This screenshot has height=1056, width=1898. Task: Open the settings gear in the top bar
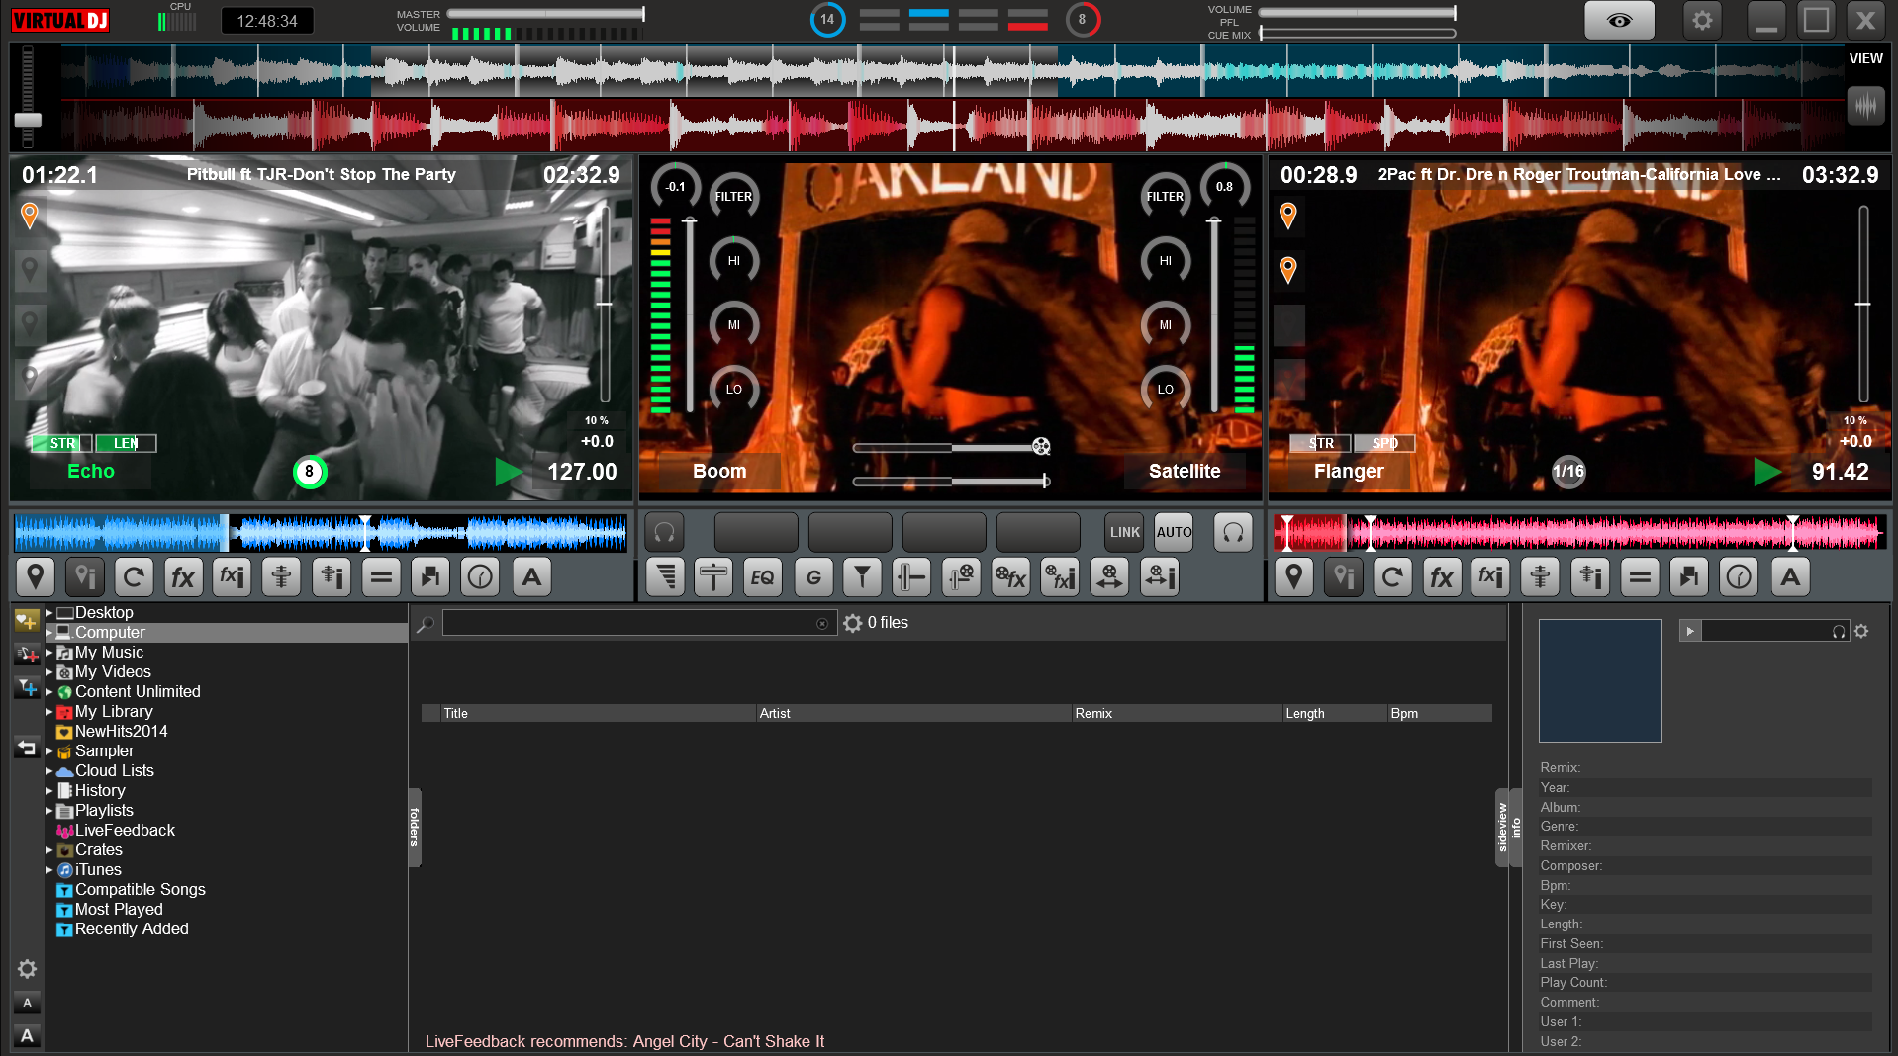1702,20
